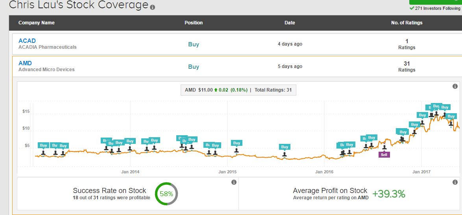Select the lone Buy flag in mid-2015
The width and height of the screenshot is (462, 215).
(285, 147)
